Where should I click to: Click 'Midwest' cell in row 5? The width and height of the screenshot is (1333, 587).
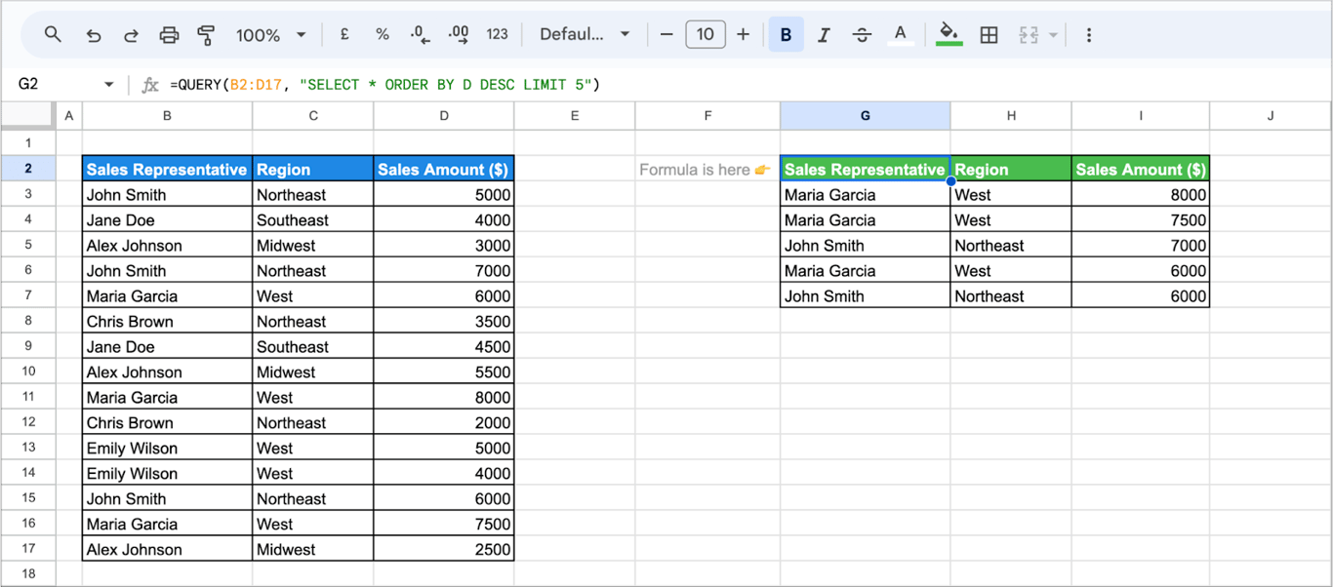(312, 245)
